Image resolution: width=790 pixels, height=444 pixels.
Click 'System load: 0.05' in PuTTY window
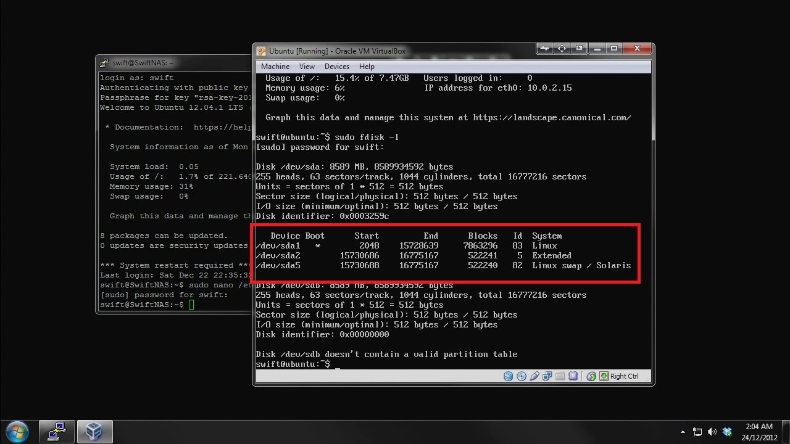[154, 166]
